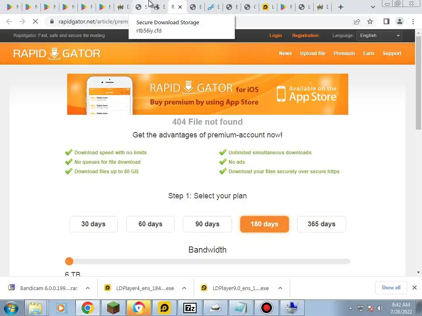This screenshot has width=422, height=316.
Task: Open the Rapidgator for iOS banner
Action: pyautogui.click(x=208, y=94)
